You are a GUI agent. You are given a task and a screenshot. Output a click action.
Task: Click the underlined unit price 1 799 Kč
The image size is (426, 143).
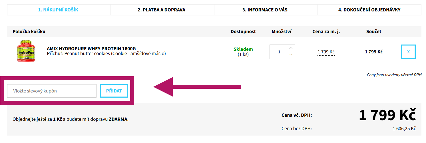pyautogui.click(x=326, y=52)
